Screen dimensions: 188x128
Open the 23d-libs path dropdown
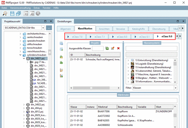pos(43,28)
